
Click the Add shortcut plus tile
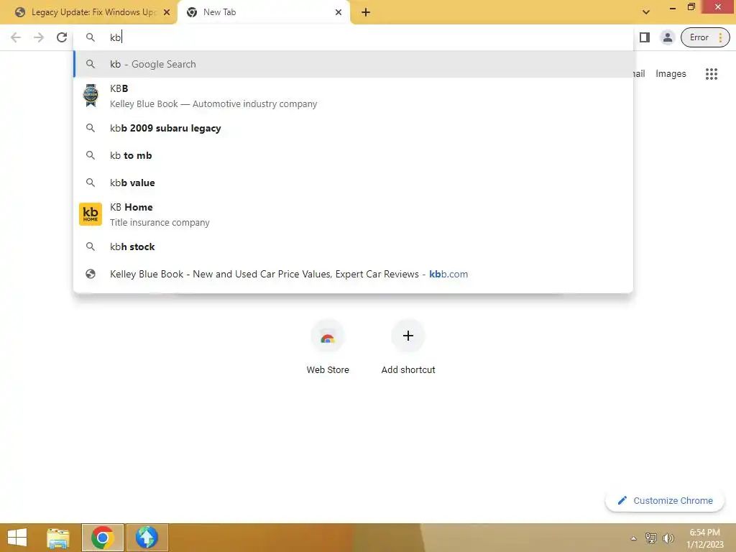[408, 347]
